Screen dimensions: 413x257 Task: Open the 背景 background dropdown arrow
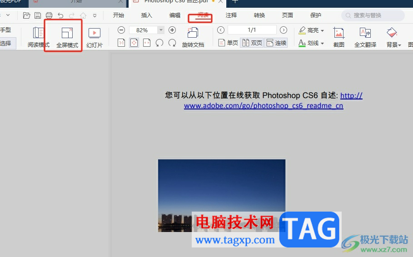click(x=399, y=45)
